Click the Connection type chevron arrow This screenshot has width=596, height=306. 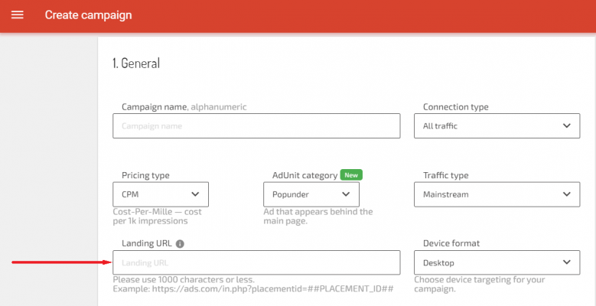click(567, 125)
